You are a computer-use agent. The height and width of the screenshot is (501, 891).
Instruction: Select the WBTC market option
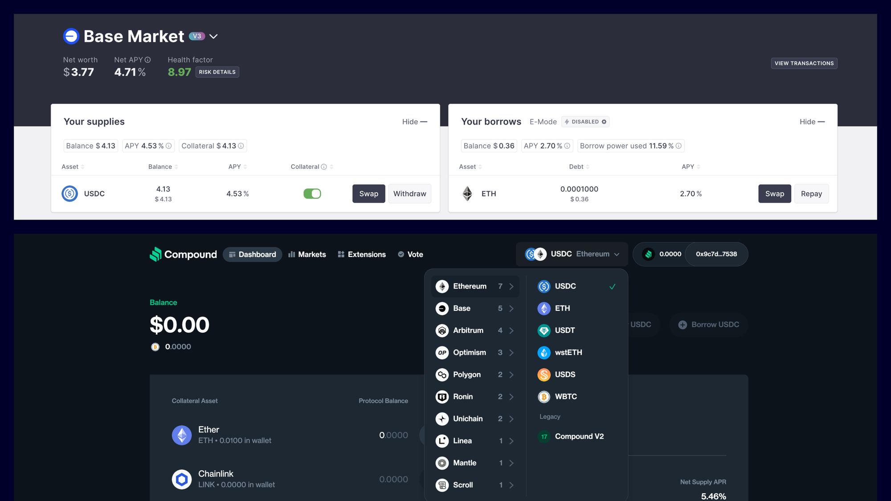(x=565, y=396)
